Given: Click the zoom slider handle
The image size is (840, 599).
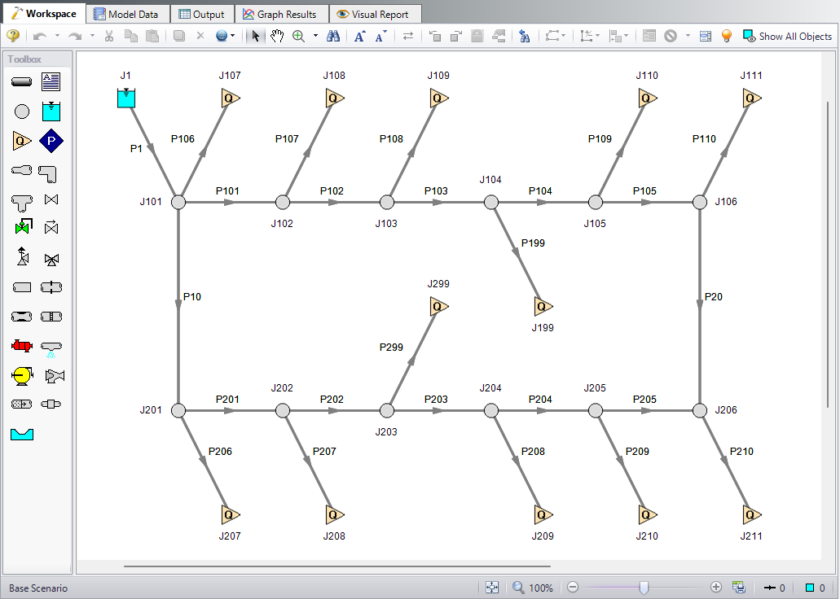Looking at the screenshot, I should coord(644,588).
